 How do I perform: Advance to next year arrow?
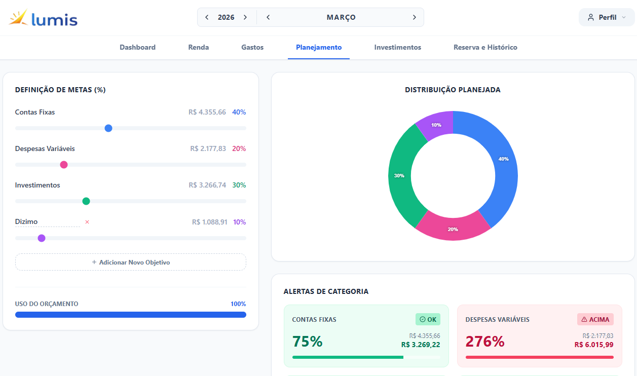245,17
